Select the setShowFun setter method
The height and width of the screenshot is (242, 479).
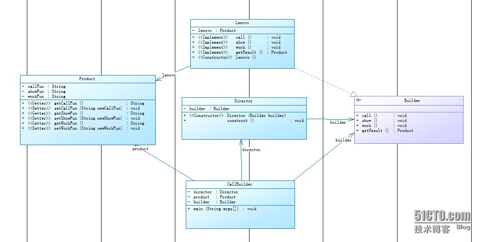tap(81, 118)
